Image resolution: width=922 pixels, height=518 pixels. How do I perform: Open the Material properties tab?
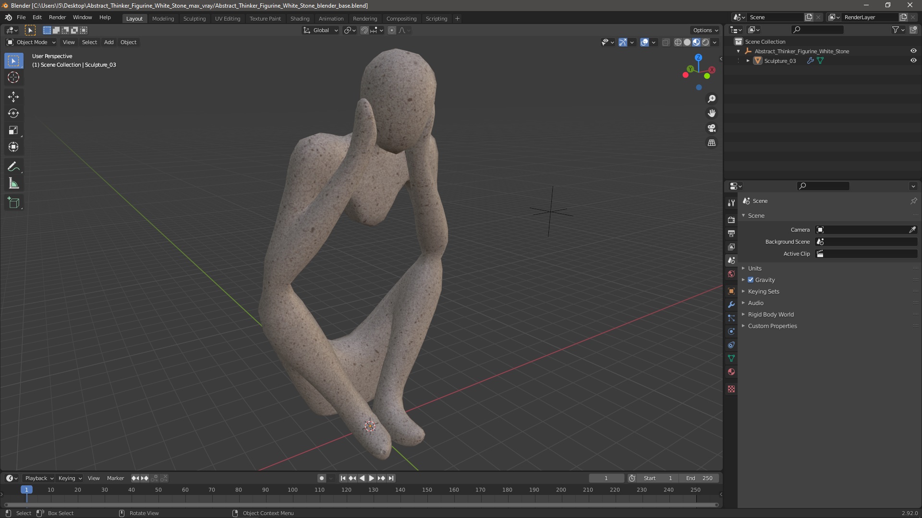(x=731, y=372)
